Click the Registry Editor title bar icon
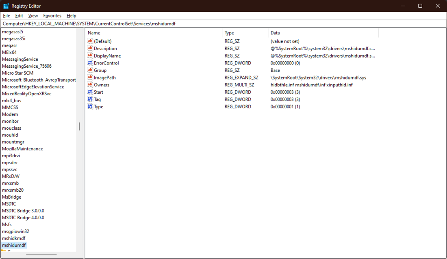This screenshot has width=447, height=259. 6,6
